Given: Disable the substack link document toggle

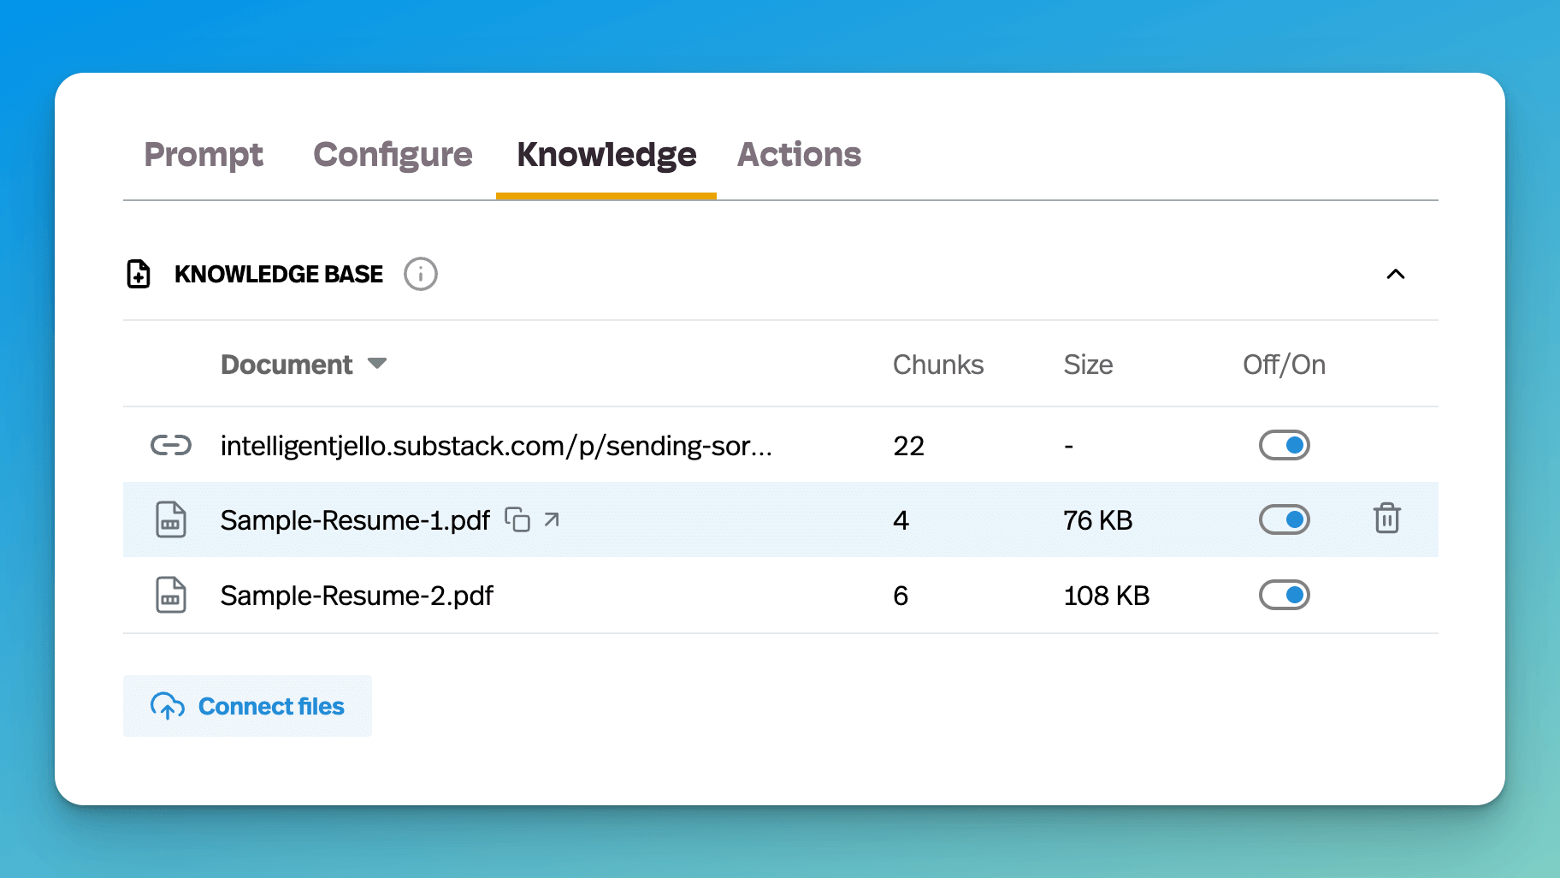Looking at the screenshot, I should (1284, 445).
